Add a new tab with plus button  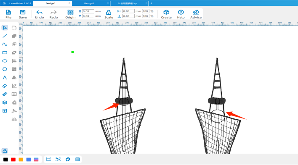(151, 3)
